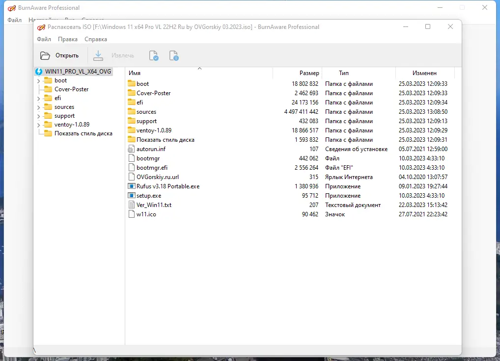500x361 pixels.
Task: Click the support folder icon in the file list
Action: click(131, 121)
